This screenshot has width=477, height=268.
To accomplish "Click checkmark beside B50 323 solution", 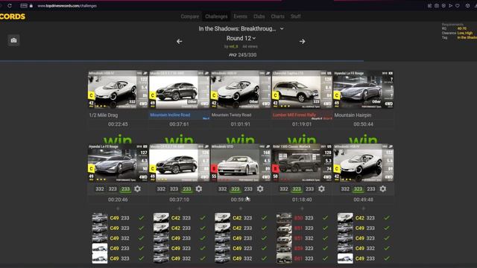I will (x=325, y=218).
